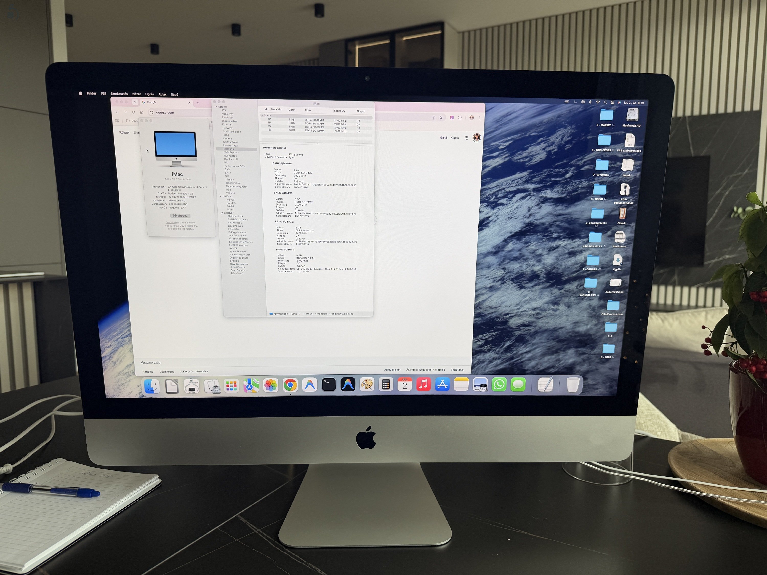The image size is (767, 575).
Task: Open the Súgó menu
Action: (x=174, y=94)
